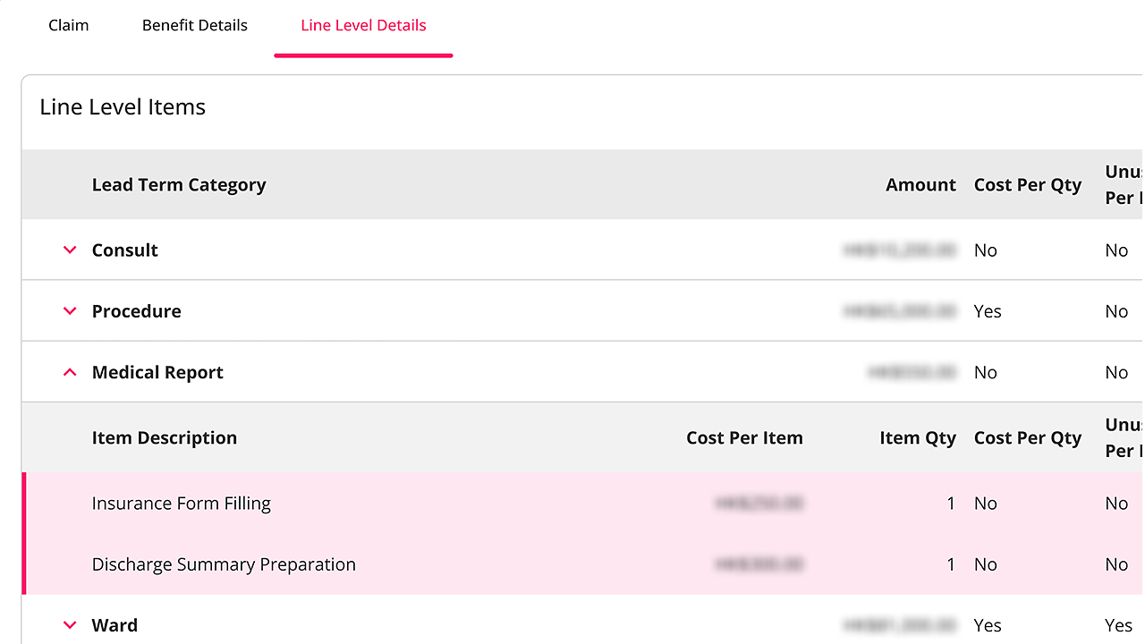Click the Item Description column header

(165, 438)
